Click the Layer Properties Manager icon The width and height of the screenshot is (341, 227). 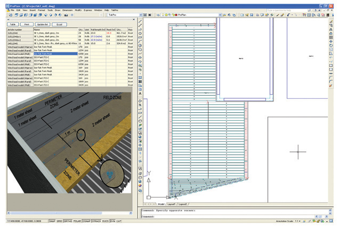pos(158,15)
